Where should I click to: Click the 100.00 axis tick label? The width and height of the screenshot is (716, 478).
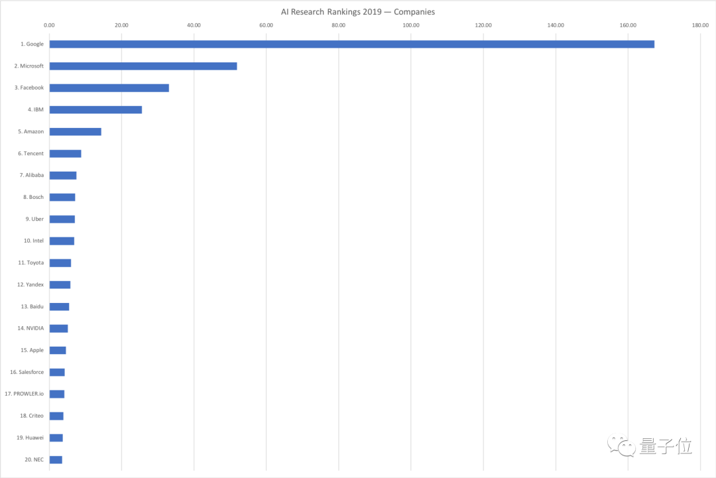click(x=411, y=26)
